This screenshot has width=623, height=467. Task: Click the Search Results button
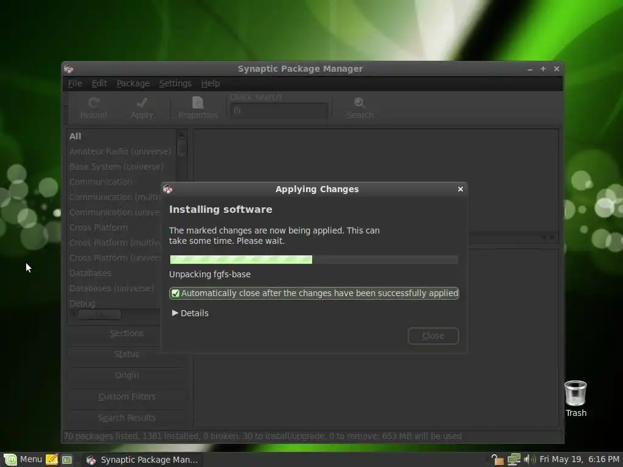[x=127, y=418]
